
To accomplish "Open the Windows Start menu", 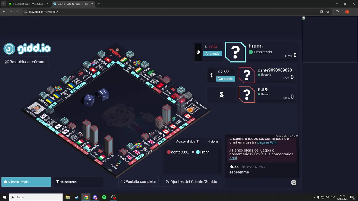I will pos(4,197).
